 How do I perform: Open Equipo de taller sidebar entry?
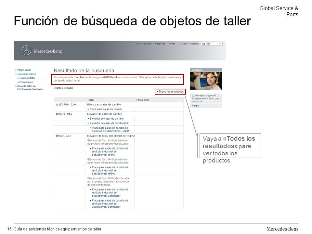tap(27, 78)
